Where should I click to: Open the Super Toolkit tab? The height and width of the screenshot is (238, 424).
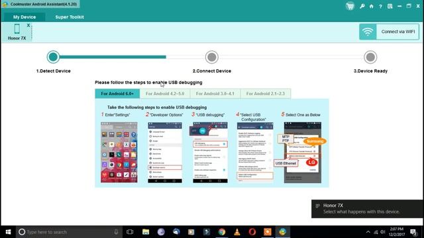pyautogui.click(x=70, y=17)
